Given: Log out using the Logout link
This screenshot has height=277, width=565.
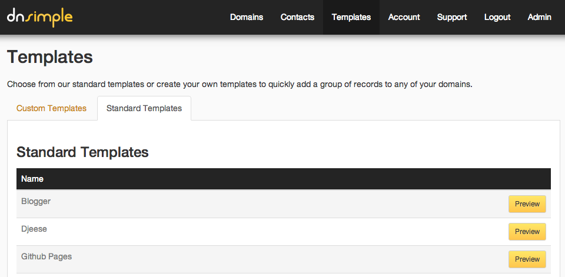Looking at the screenshot, I should coord(497,17).
